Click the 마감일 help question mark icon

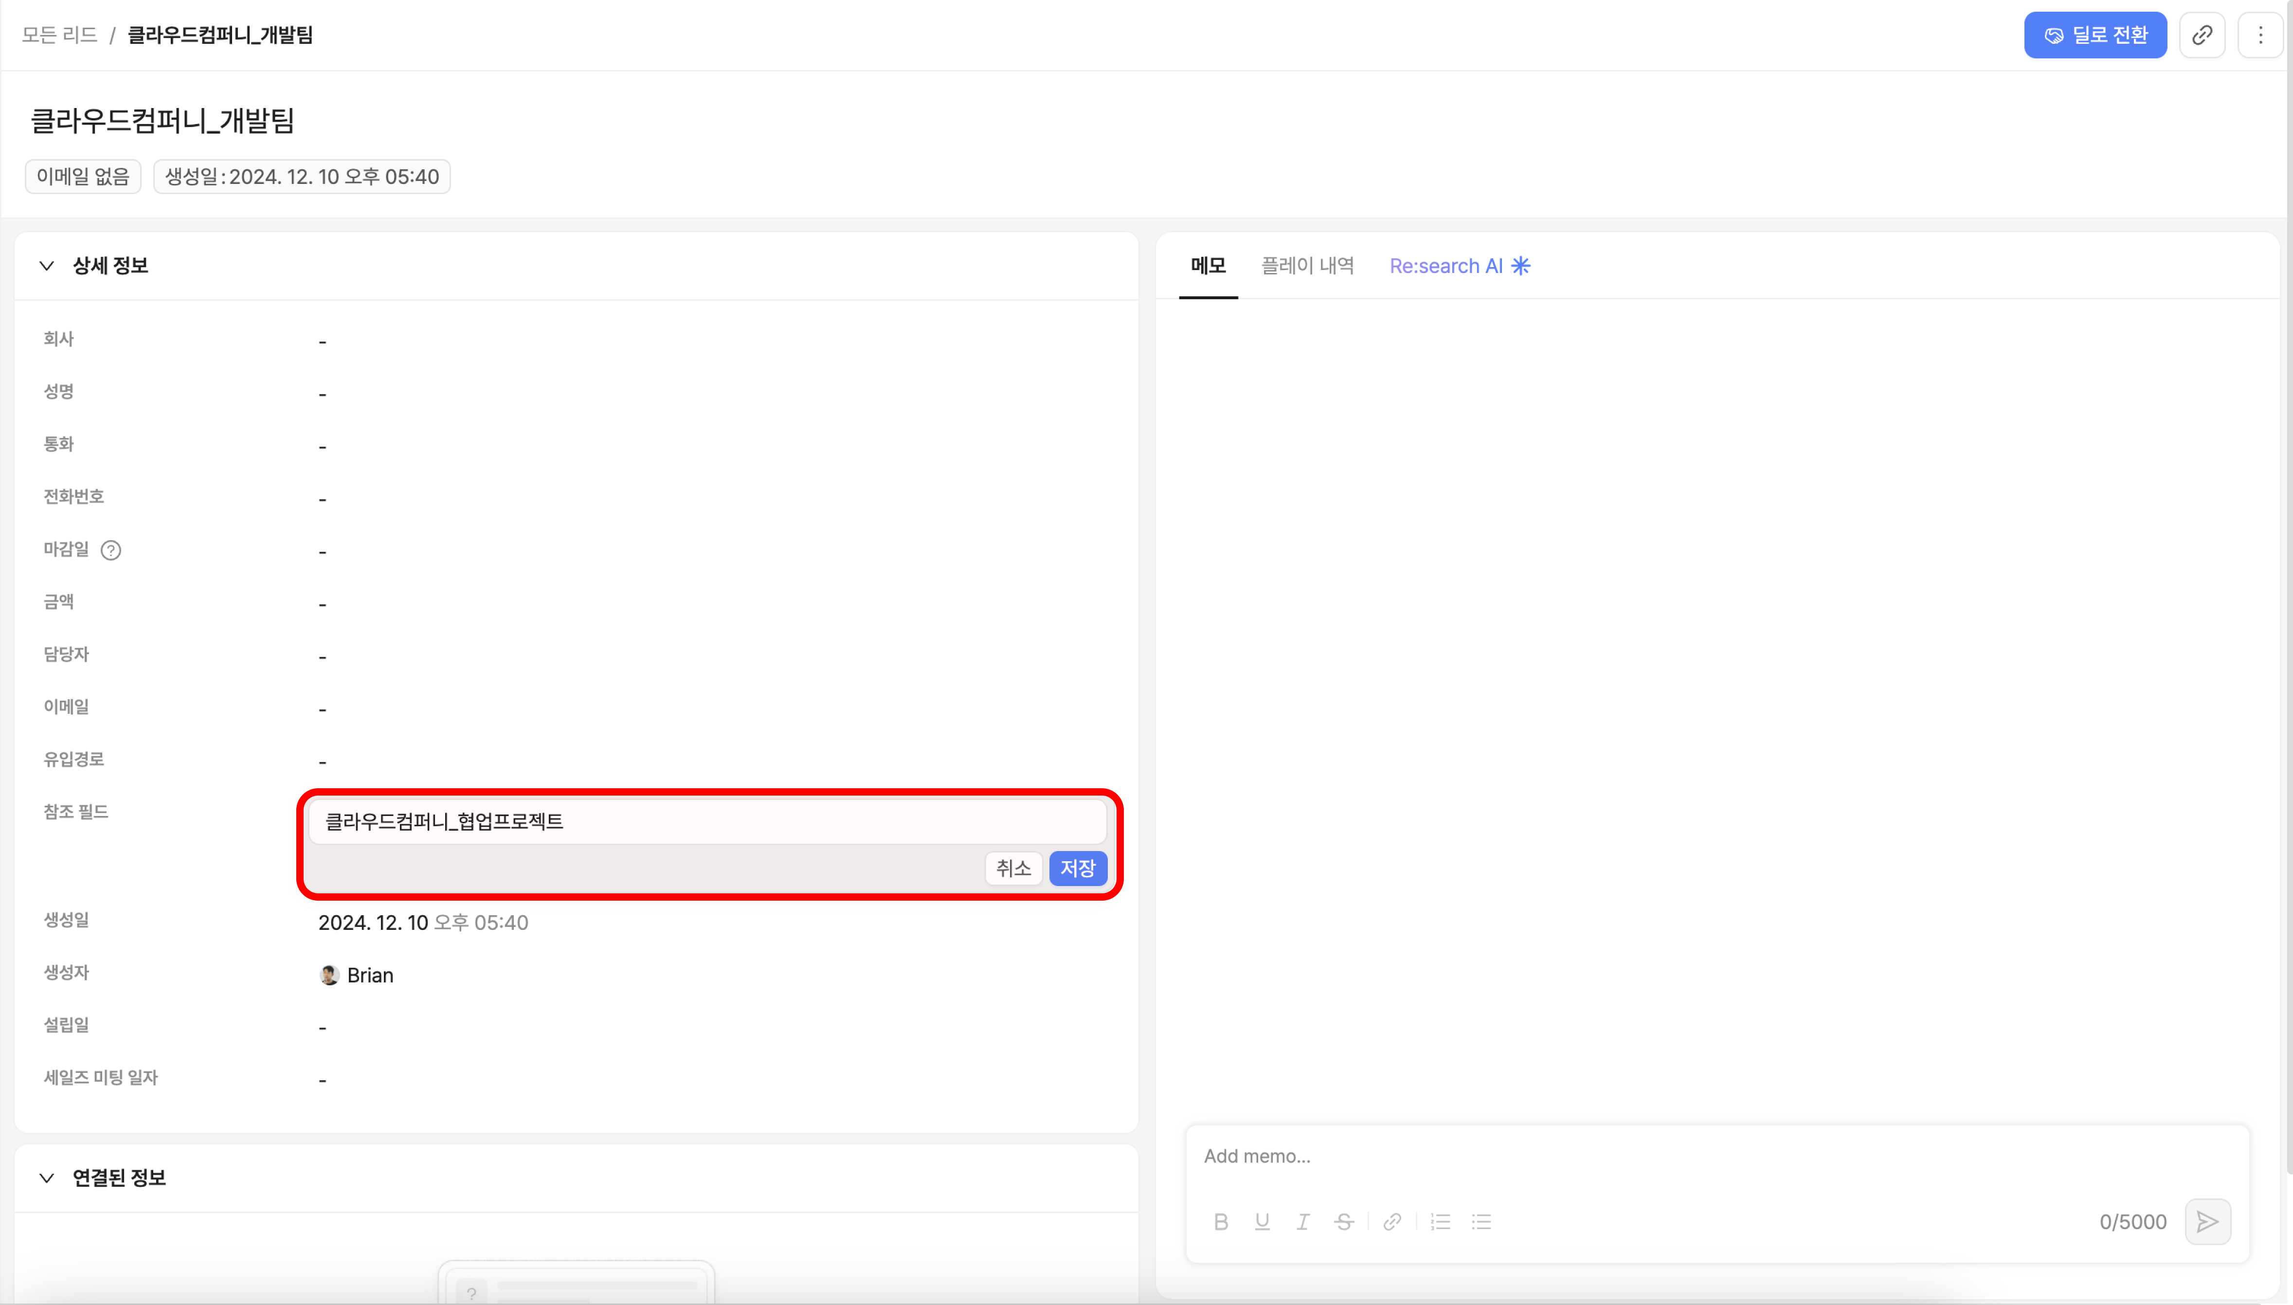click(110, 550)
